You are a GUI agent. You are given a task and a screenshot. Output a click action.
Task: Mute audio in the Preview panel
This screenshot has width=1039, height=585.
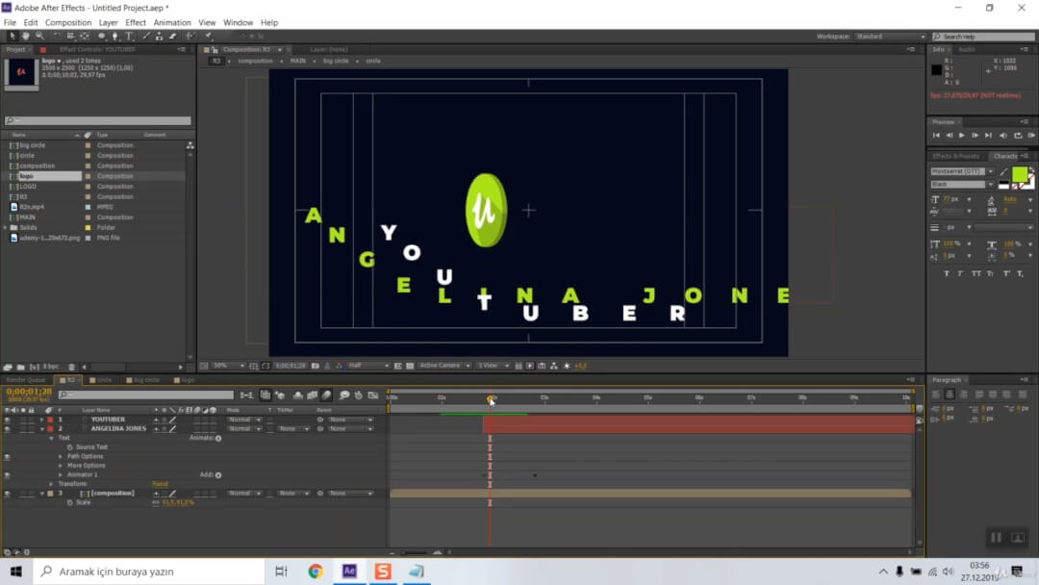pos(1003,135)
